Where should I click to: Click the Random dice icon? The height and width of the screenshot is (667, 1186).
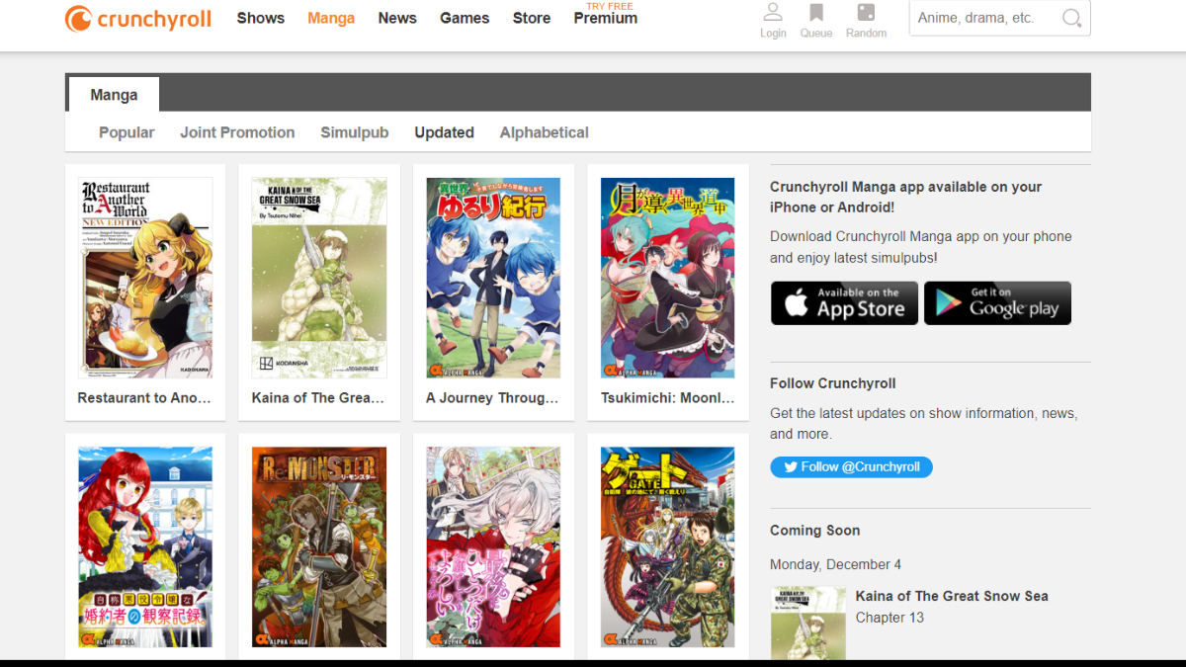pos(866,14)
